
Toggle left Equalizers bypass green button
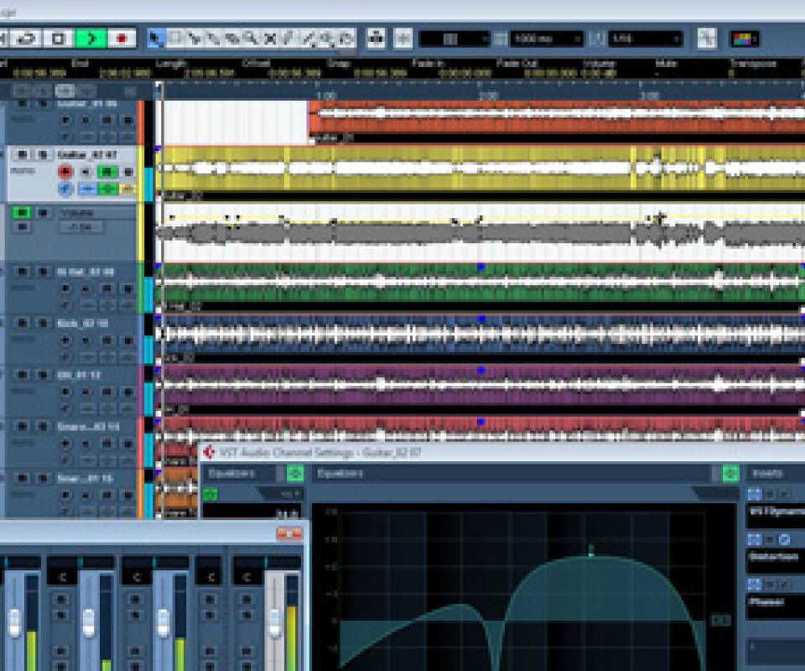[x=295, y=473]
